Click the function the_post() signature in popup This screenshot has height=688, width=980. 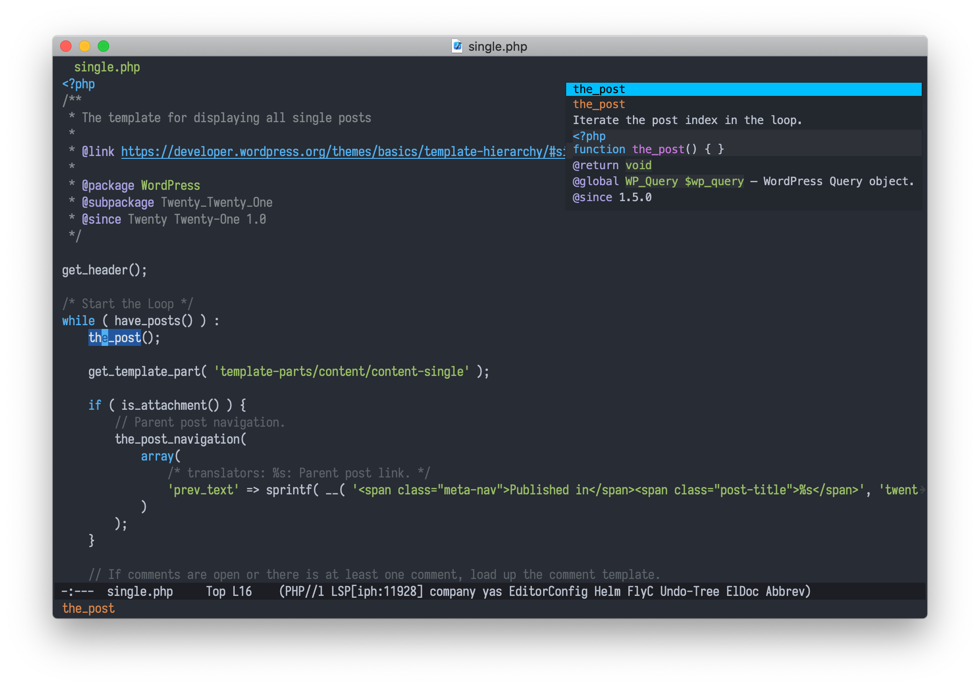click(x=648, y=149)
